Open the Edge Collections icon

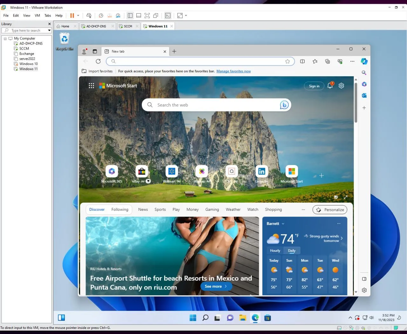(328, 61)
